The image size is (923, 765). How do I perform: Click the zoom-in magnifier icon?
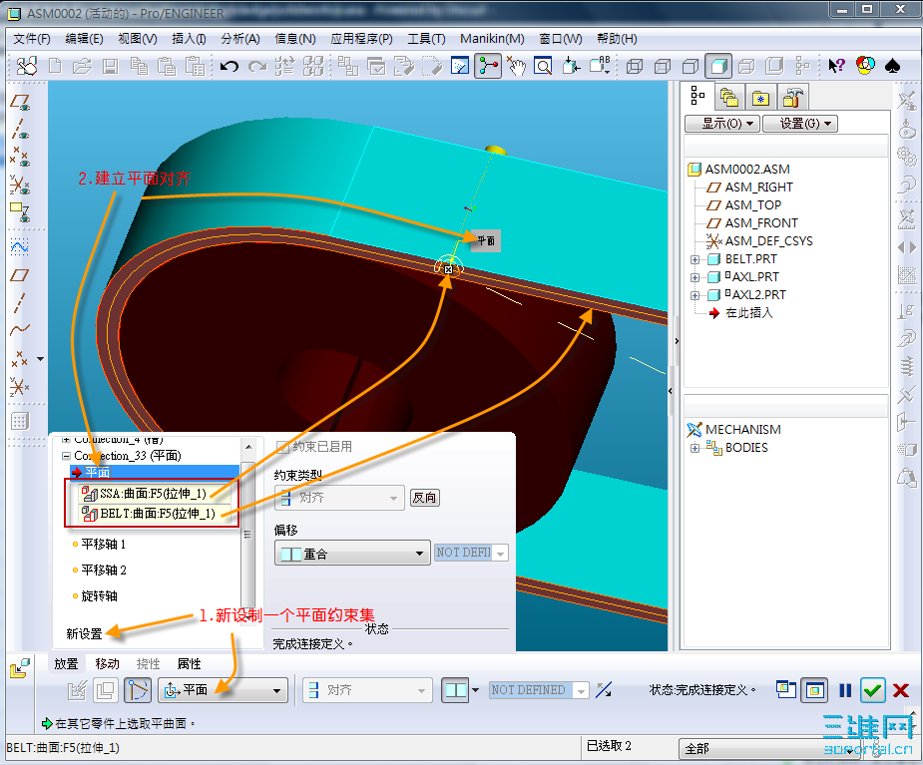click(x=543, y=66)
